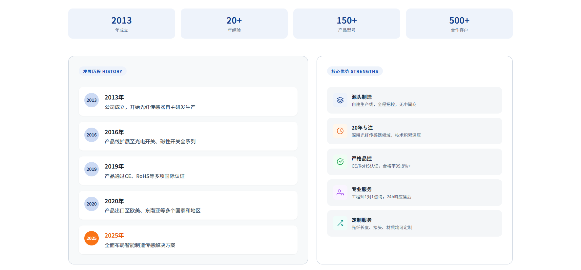Click the 核心优势 STRENGTHS tag
The width and height of the screenshot is (581, 270).
(x=355, y=71)
